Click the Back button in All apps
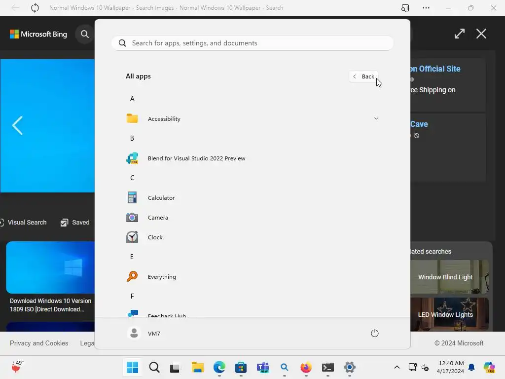This screenshot has height=379, width=505. point(363,76)
